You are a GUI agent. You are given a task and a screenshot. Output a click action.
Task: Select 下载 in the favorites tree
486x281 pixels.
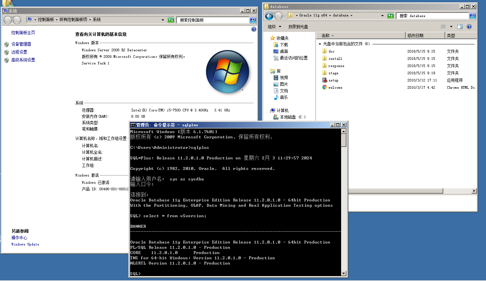click(284, 45)
